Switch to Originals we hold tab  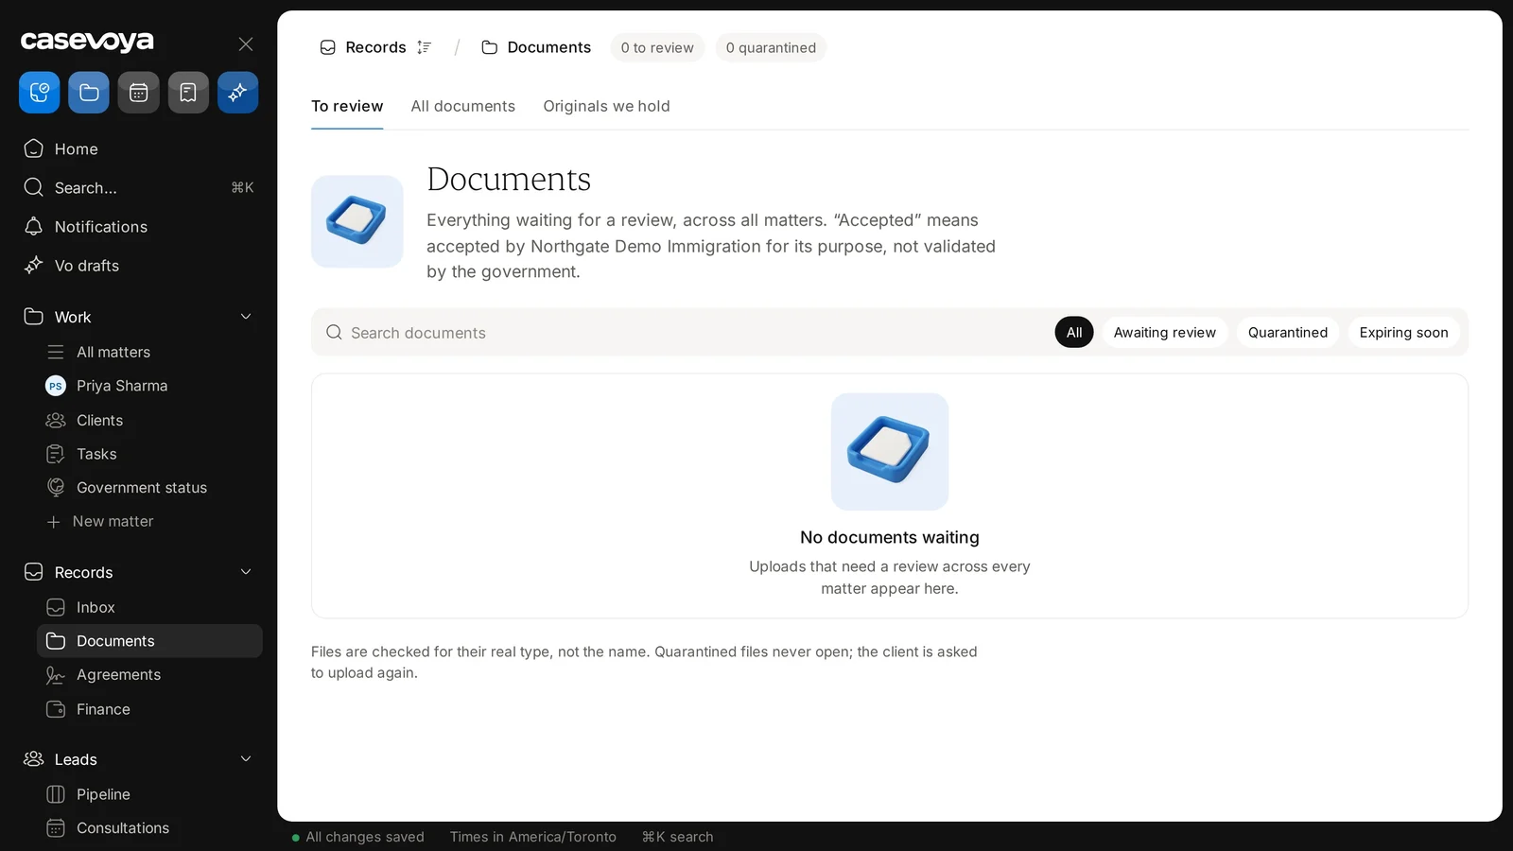606,106
